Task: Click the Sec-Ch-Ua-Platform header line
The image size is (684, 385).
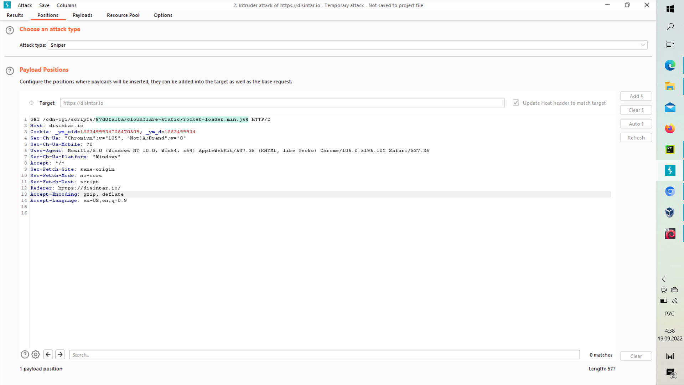Action: click(75, 157)
